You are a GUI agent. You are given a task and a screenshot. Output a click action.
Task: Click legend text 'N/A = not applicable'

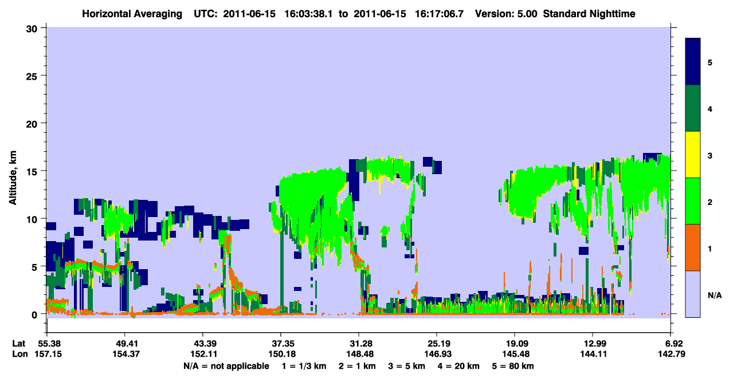pyautogui.click(x=226, y=365)
